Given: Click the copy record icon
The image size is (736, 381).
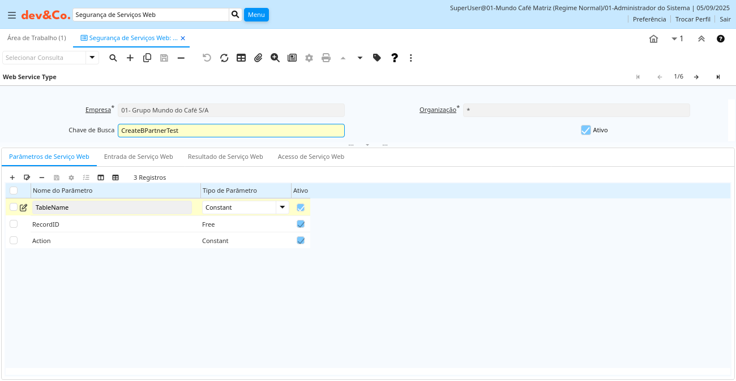Looking at the screenshot, I should click(147, 58).
